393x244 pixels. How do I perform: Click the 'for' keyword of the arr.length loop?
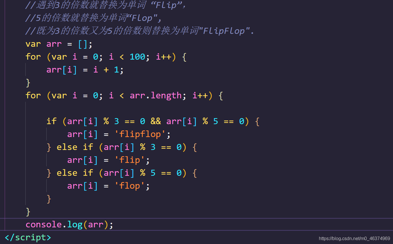pyautogui.click(x=33, y=95)
